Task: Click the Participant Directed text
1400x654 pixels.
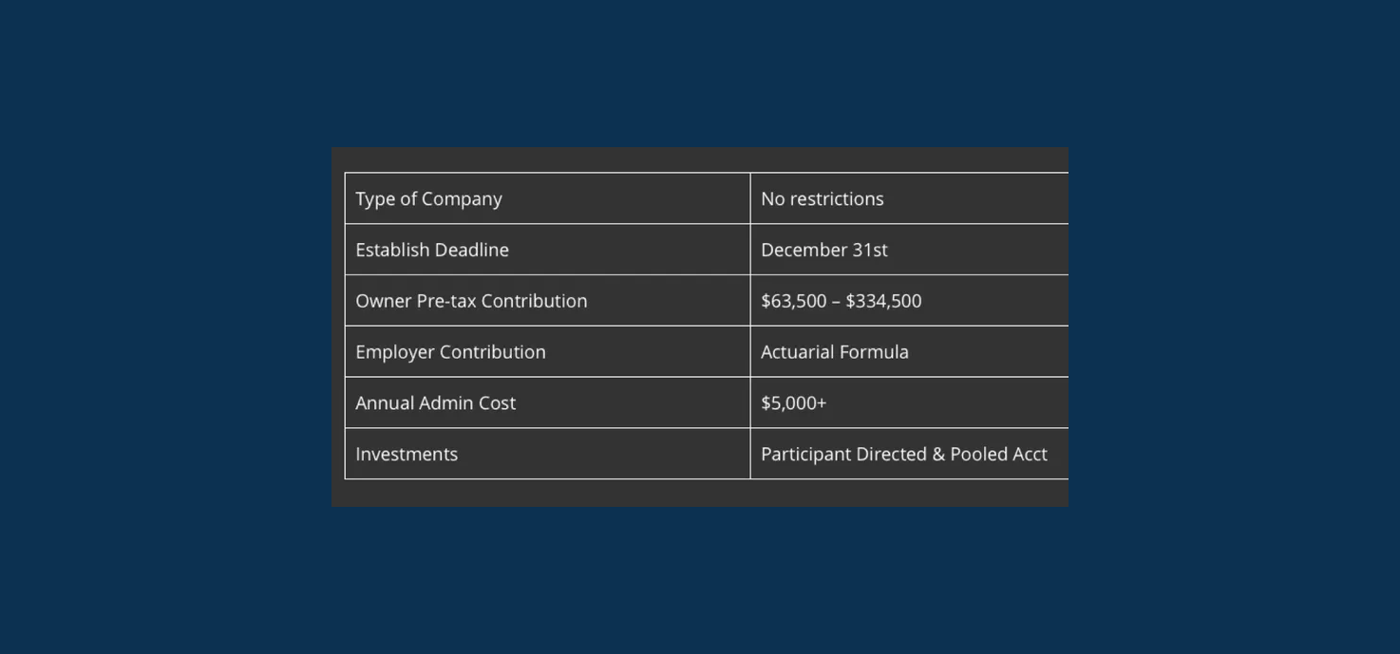Action: pos(842,455)
